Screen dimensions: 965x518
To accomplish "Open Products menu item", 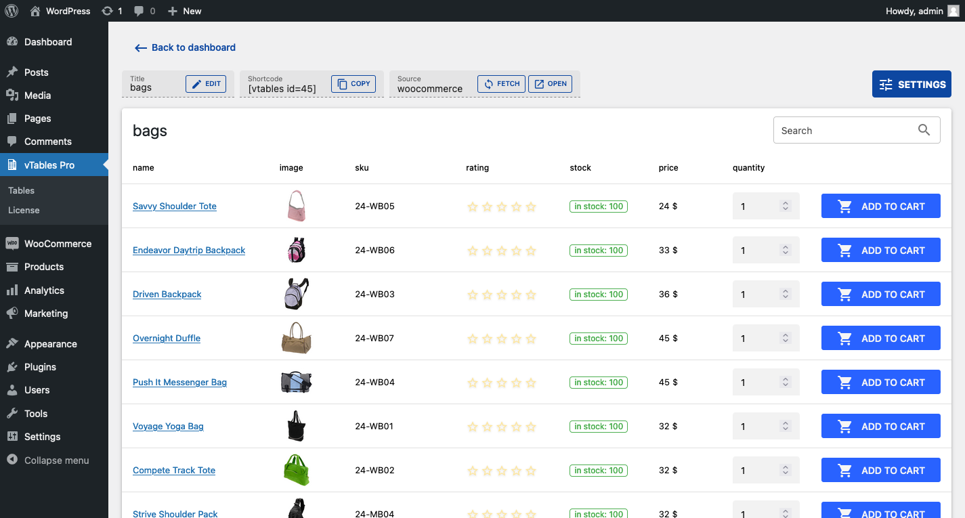I will 54,267.
